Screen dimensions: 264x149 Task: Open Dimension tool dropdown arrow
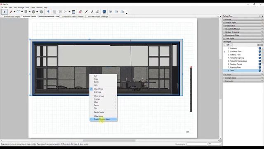pyautogui.click(x=69, y=12)
